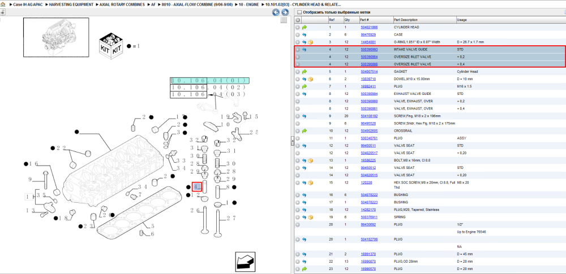The image size is (566, 274).
Task: Open the engine overview thumbnail
Action: pos(56,37)
